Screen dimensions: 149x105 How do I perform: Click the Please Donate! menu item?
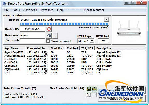pyautogui.click(x=94, y=10)
